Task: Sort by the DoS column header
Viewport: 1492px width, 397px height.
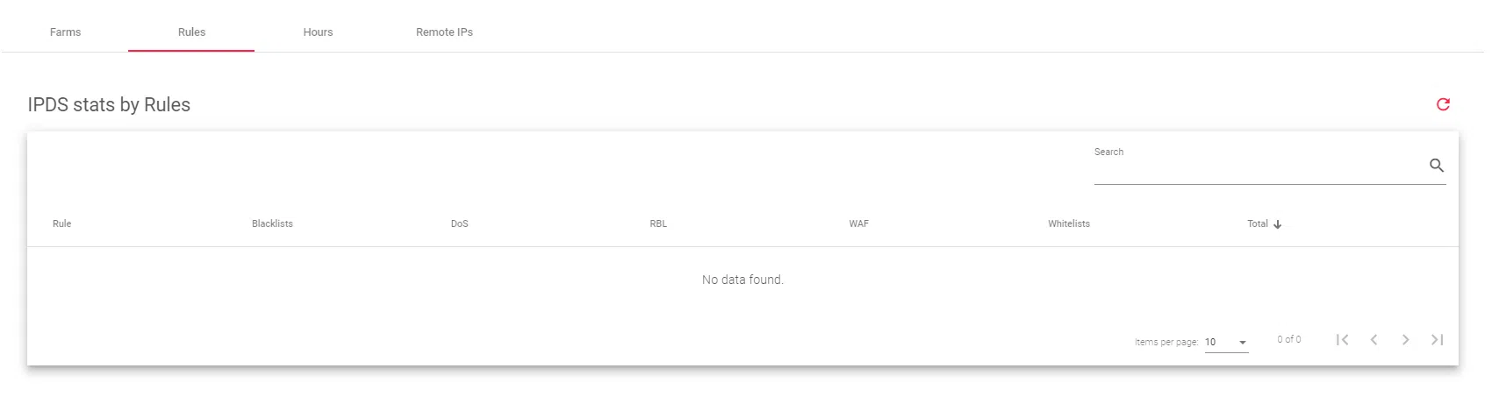Action: [x=460, y=223]
